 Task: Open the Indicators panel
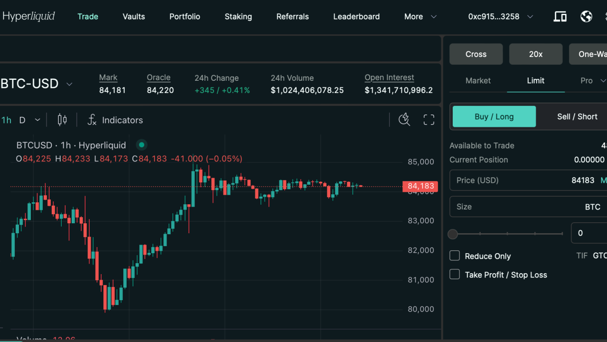click(115, 120)
